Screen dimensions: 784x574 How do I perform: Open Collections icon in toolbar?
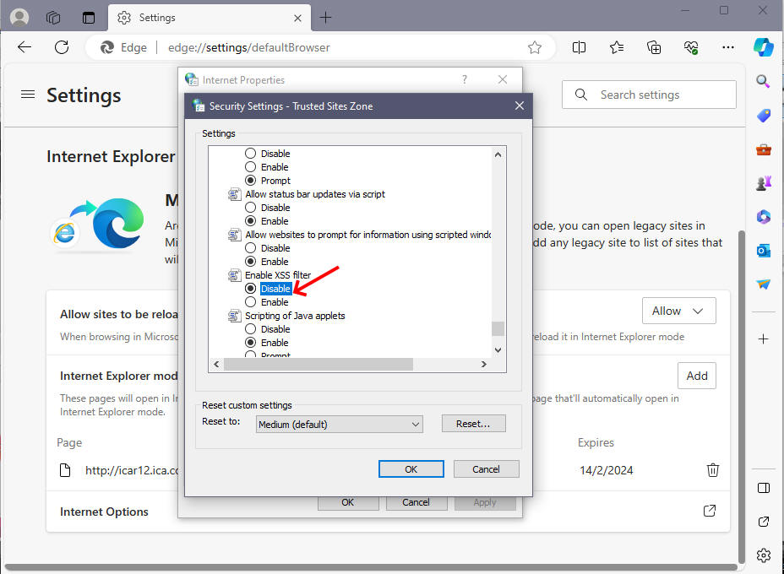[654, 47]
